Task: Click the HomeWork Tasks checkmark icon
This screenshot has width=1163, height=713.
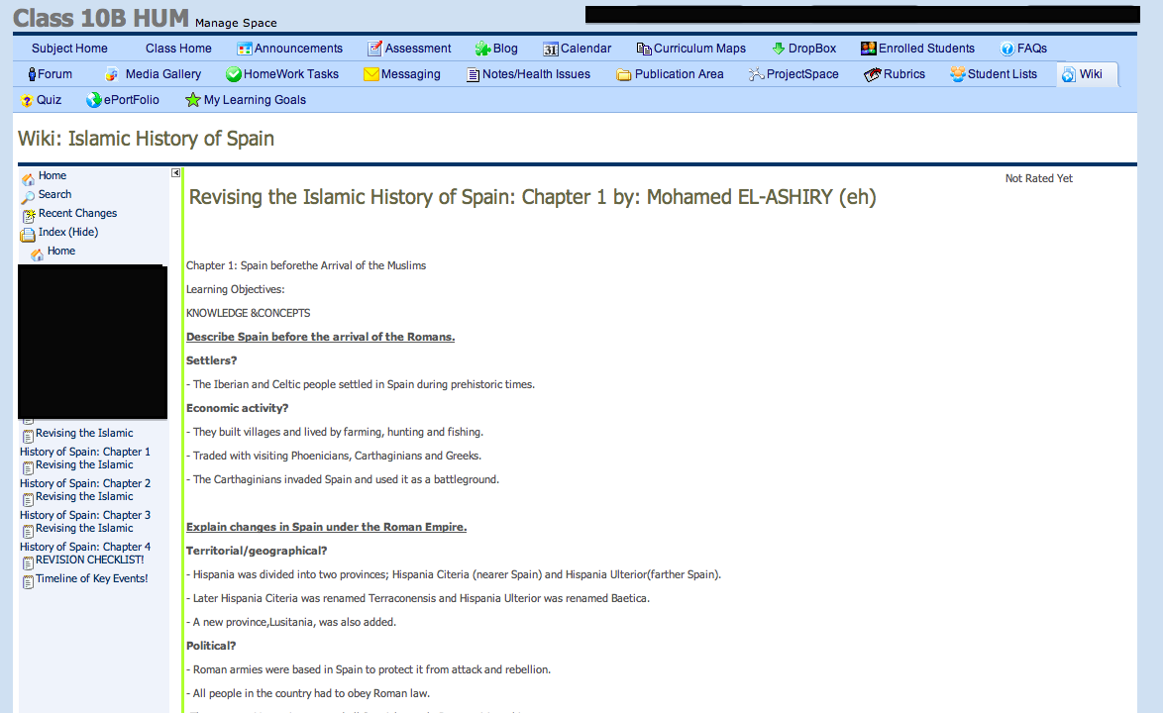Action: point(234,74)
